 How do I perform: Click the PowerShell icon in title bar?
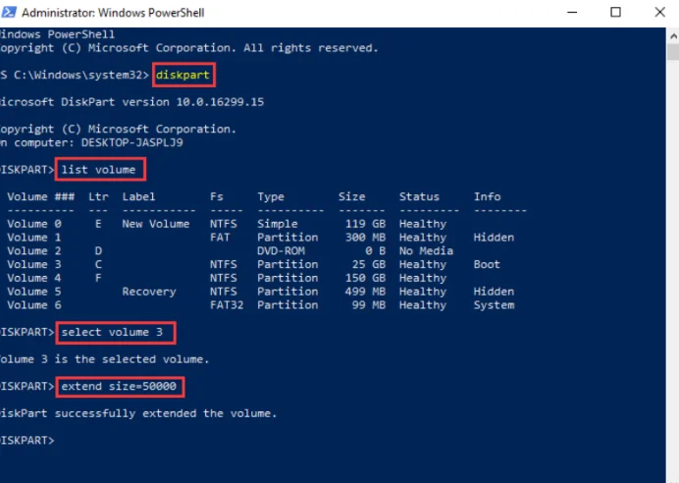pos(9,12)
